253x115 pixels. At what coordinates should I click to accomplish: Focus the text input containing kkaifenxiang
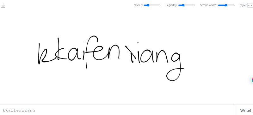(117, 110)
